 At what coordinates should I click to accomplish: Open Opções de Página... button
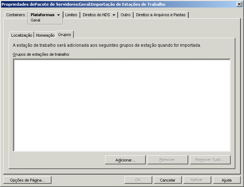(x=27, y=180)
